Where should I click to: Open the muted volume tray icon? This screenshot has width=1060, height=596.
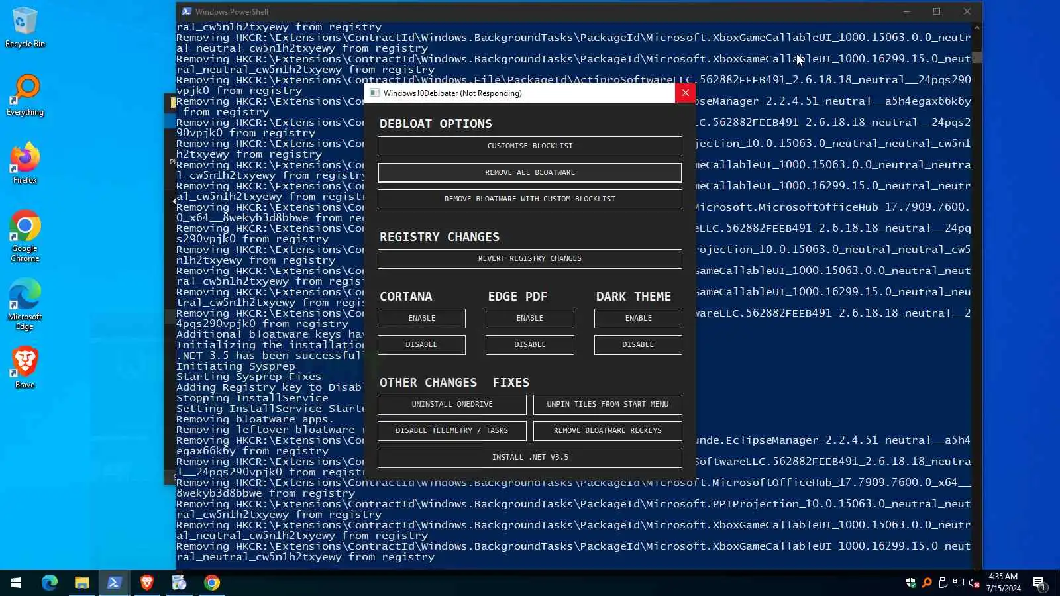tap(975, 583)
